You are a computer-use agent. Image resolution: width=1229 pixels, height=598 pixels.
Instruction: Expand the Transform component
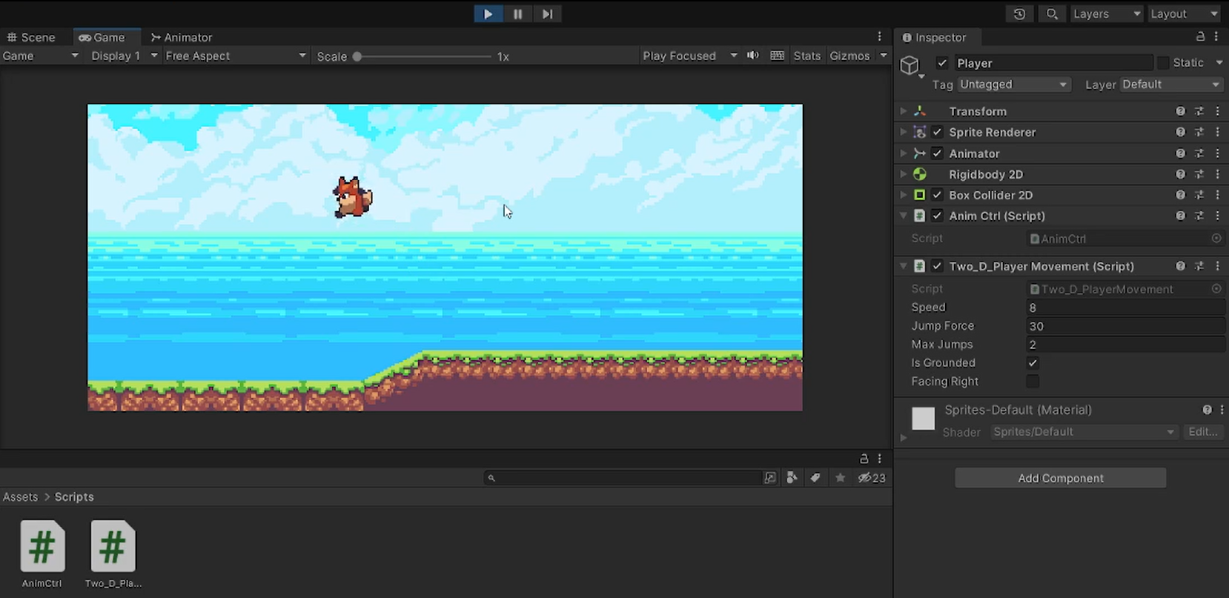coord(903,111)
